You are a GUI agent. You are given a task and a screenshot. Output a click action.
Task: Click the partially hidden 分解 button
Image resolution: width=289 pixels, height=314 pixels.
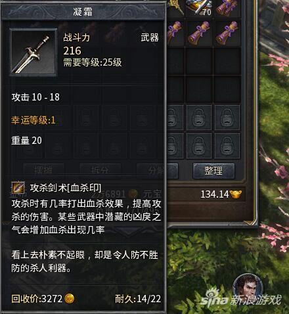coord(157,170)
